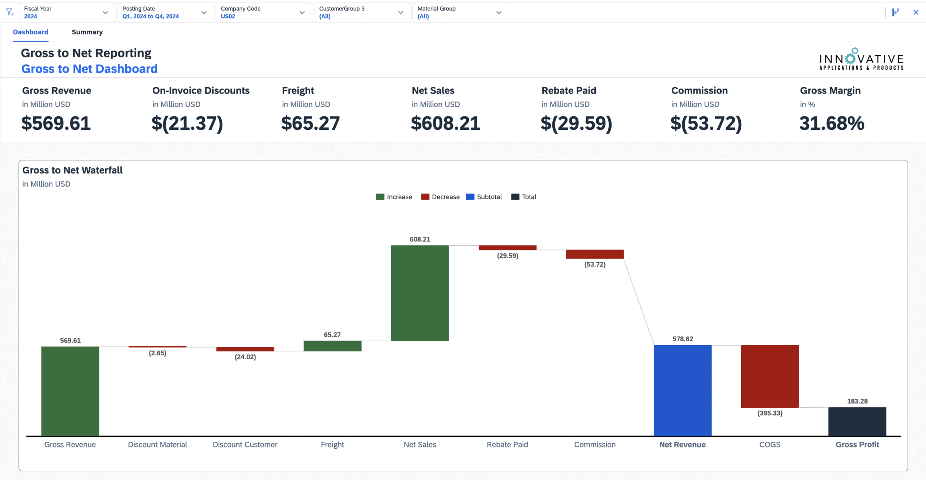This screenshot has height=480, width=926.
Task: Select the Dashboard tab
Action: 31,32
